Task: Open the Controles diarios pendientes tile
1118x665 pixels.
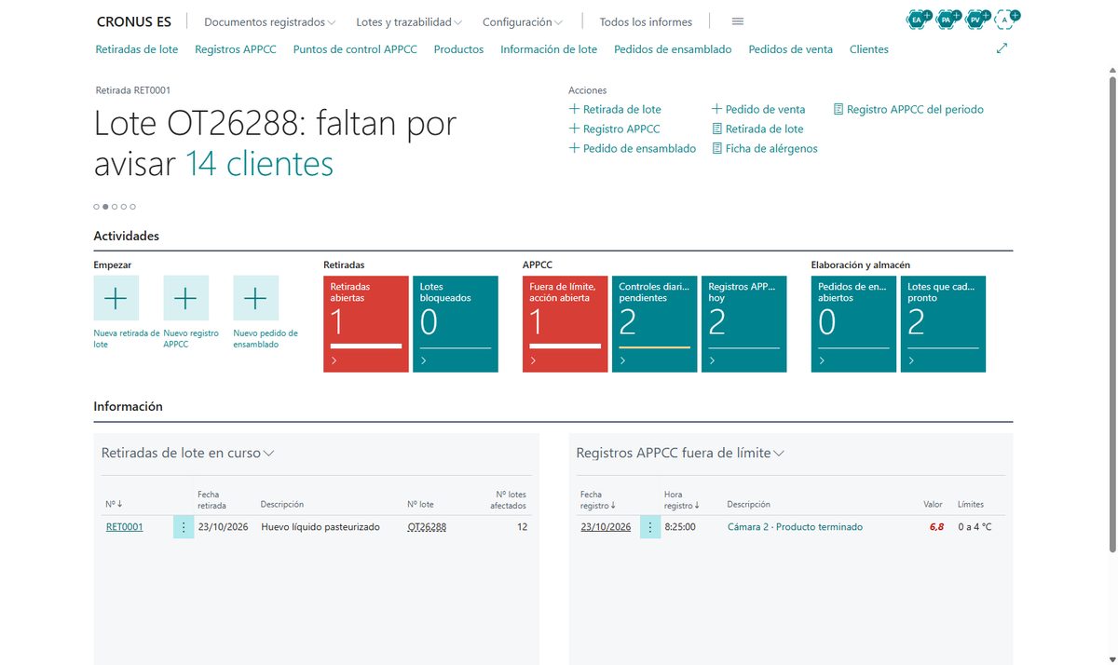Action: coord(655,324)
